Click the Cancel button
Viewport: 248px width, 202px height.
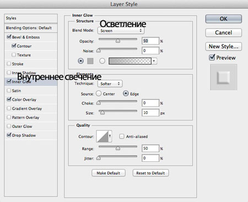tap(223, 32)
